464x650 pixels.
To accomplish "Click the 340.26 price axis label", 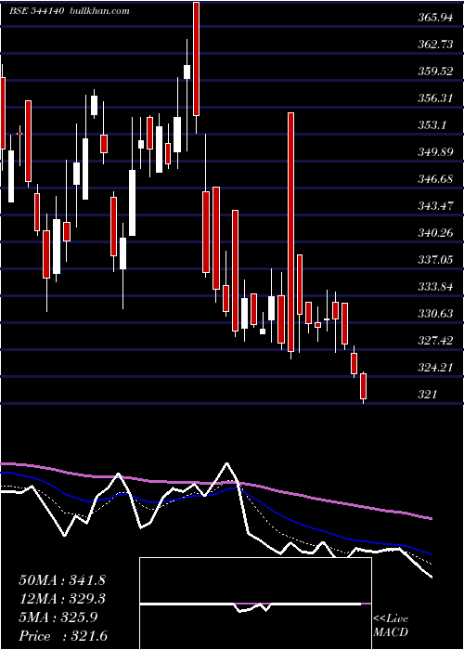I will pyautogui.click(x=435, y=232).
